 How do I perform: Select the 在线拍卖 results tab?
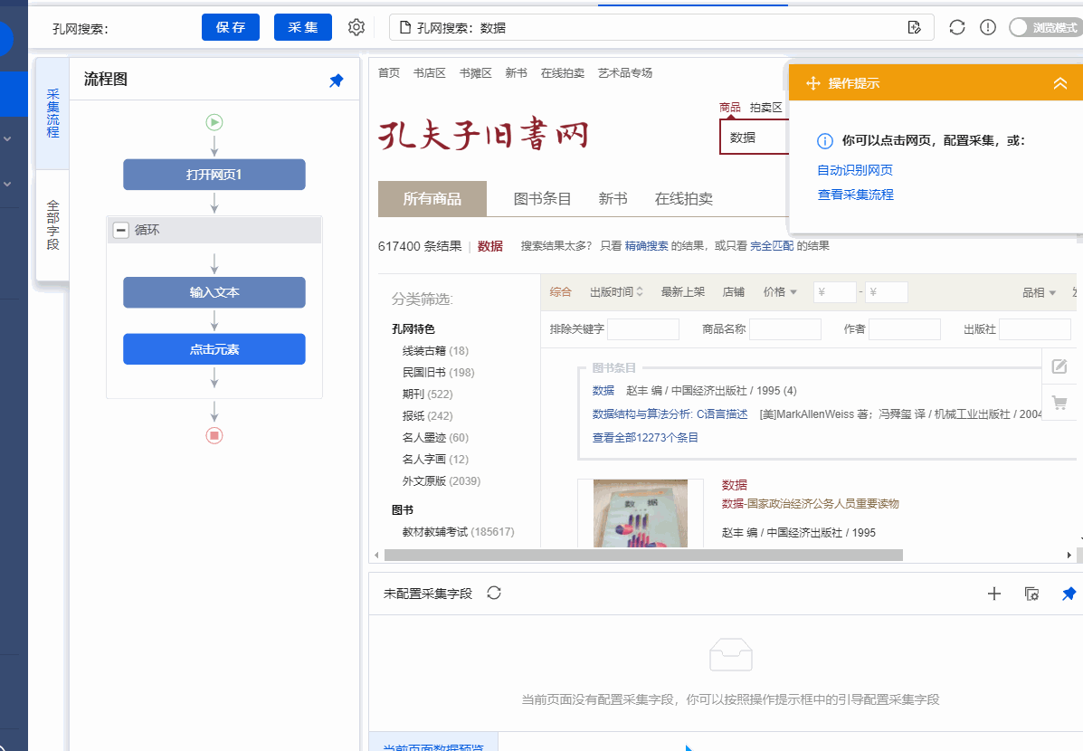[684, 199]
